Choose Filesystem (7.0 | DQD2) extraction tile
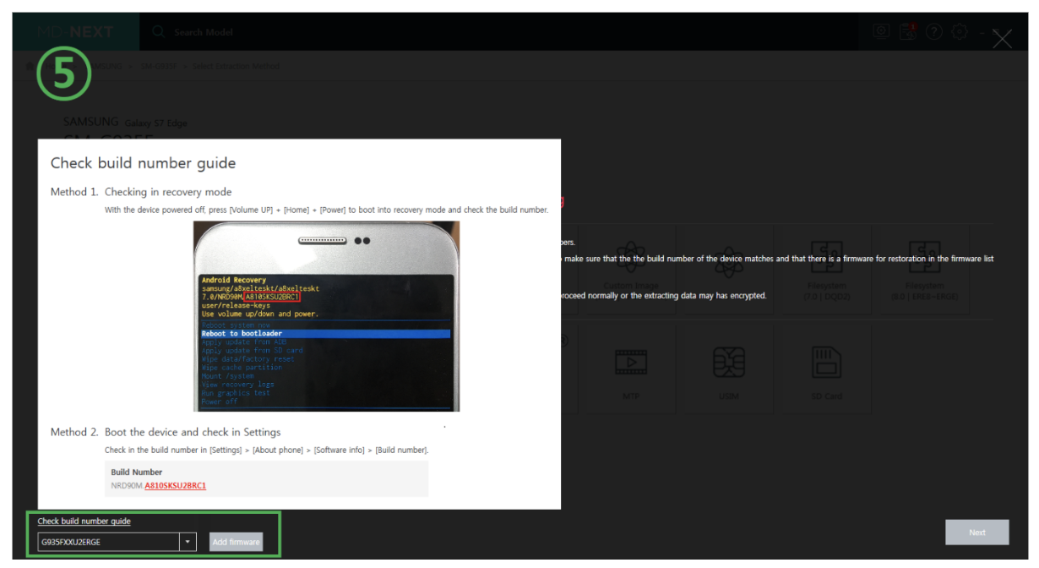 tap(826, 270)
